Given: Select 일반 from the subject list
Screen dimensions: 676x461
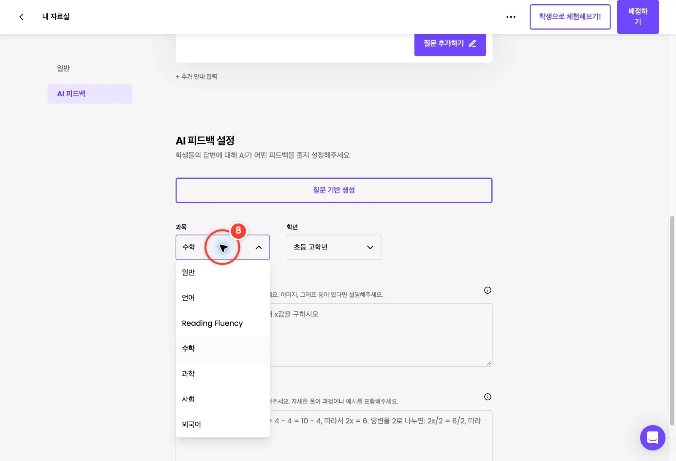Looking at the screenshot, I should 223,273.
